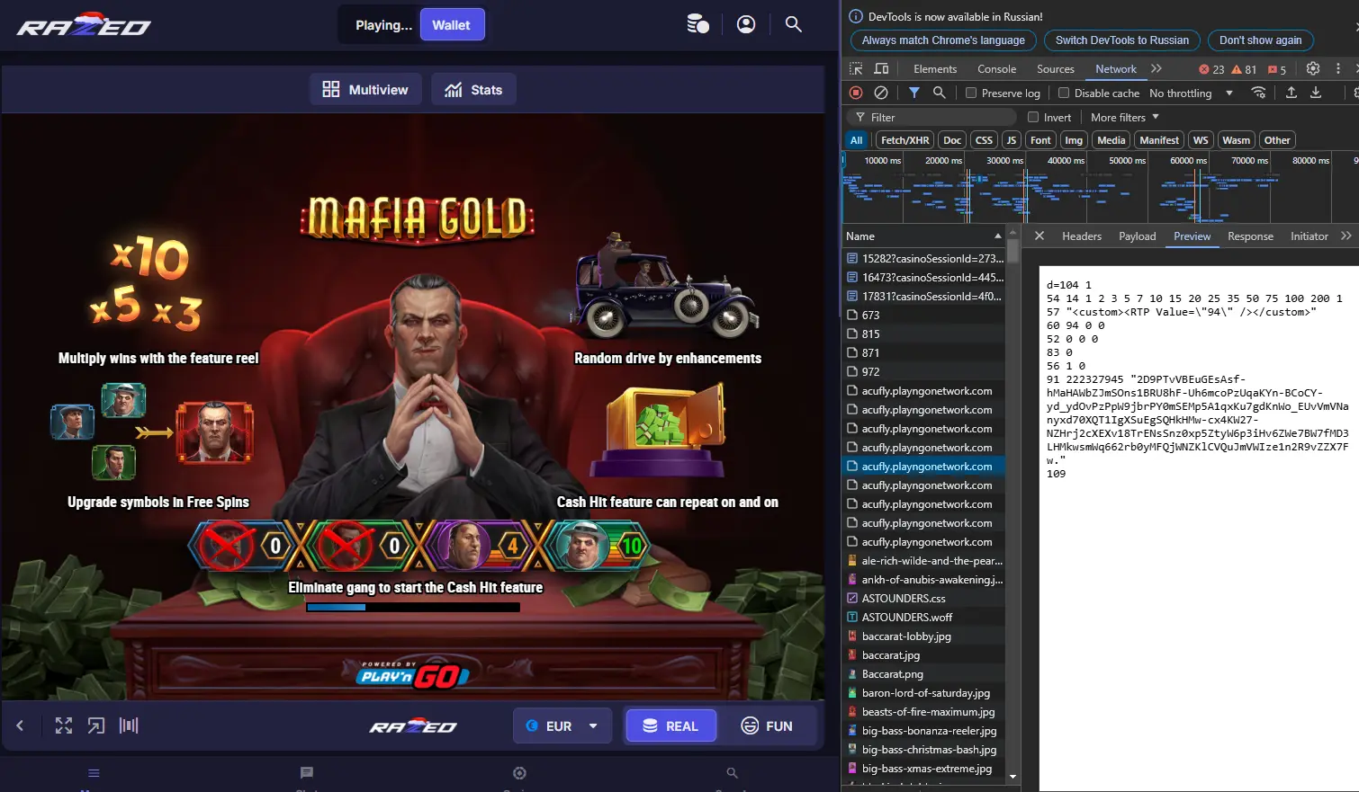Image resolution: width=1359 pixels, height=792 pixels.
Task: Filter requests by Doc type
Action: coord(952,140)
